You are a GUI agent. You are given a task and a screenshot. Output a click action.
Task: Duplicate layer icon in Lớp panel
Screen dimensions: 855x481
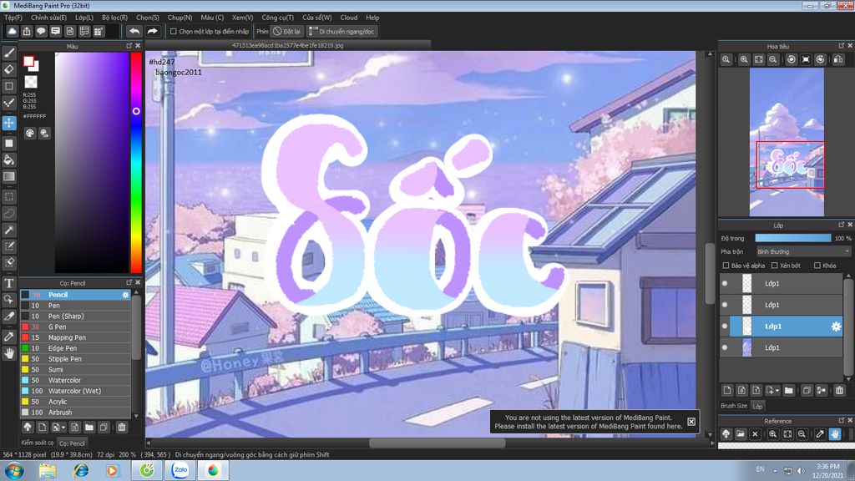click(x=807, y=390)
